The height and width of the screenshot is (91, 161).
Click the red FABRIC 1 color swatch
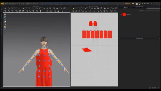pyautogui.click(x=124, y=14)
